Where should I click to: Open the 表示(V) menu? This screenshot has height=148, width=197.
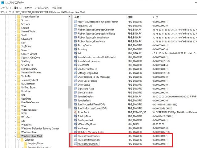point(28,8)
